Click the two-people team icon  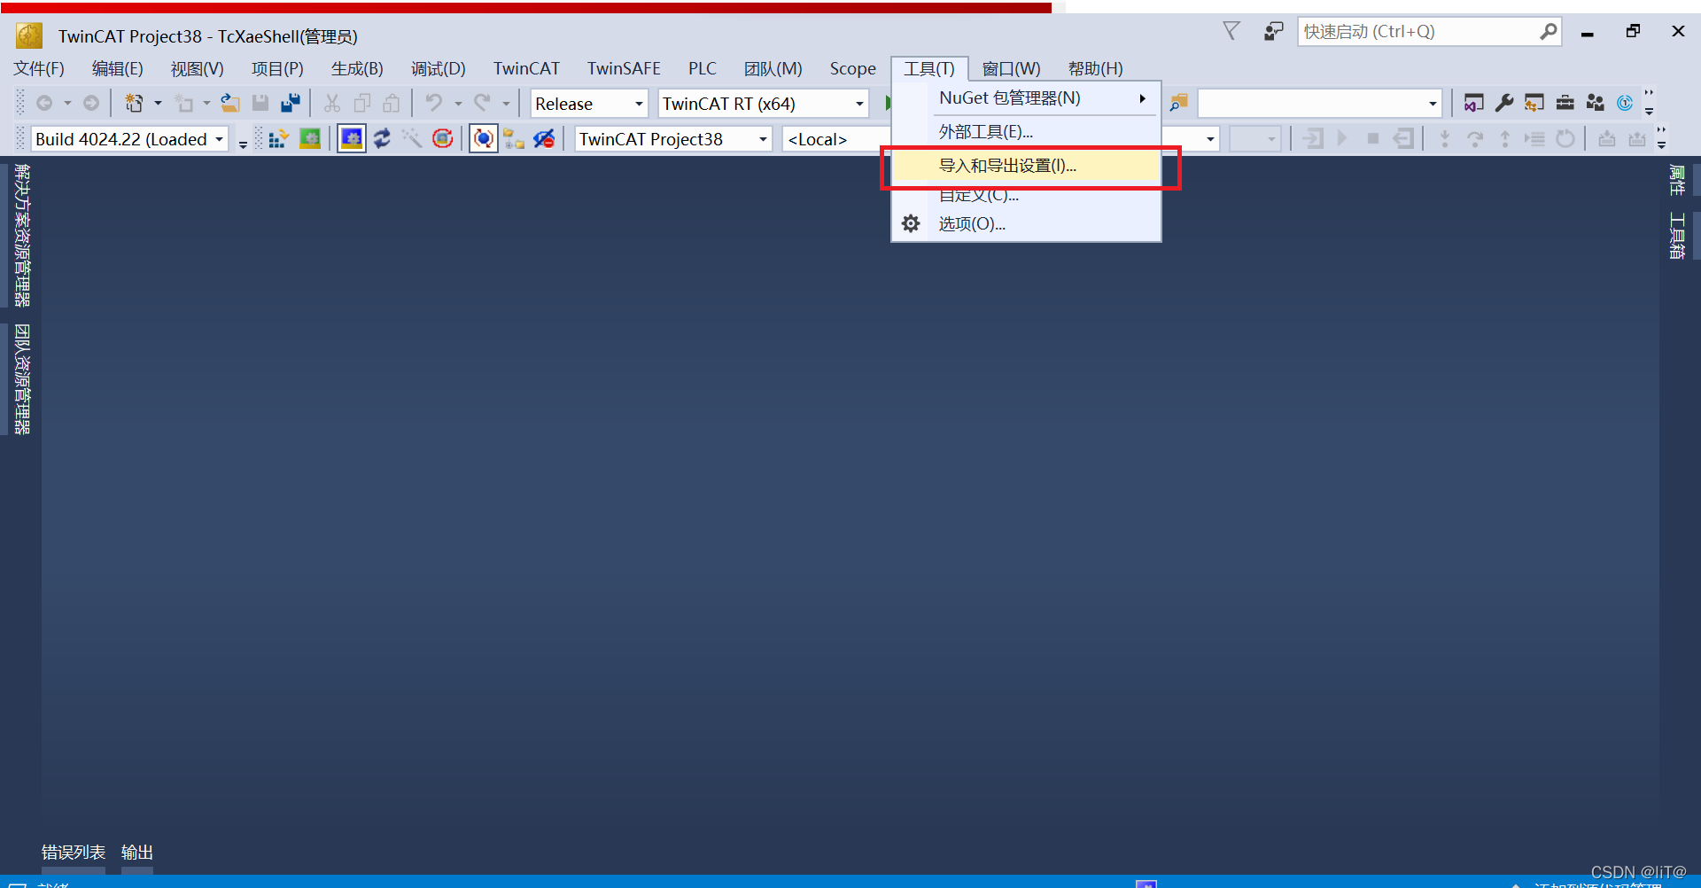coord(1596,104)
